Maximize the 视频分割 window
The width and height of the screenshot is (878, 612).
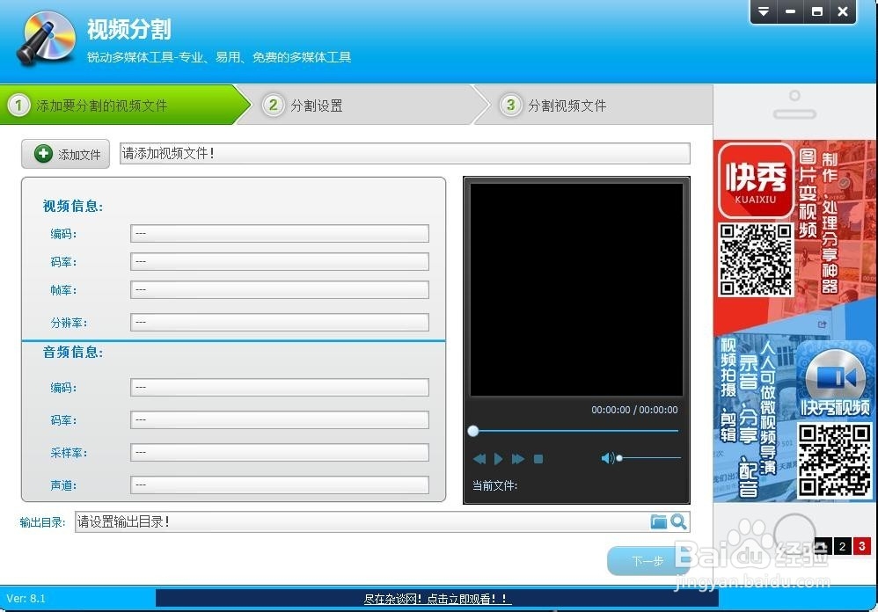pos(817,11)
